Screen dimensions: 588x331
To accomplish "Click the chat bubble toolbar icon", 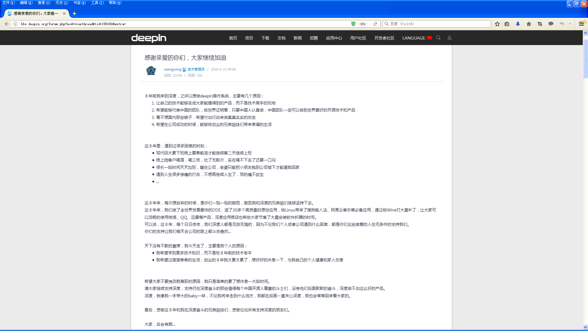I will (551, 24).
